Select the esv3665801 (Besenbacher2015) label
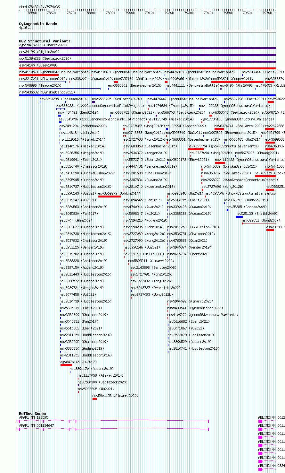The image size is (285, 473). coord(135,85)
